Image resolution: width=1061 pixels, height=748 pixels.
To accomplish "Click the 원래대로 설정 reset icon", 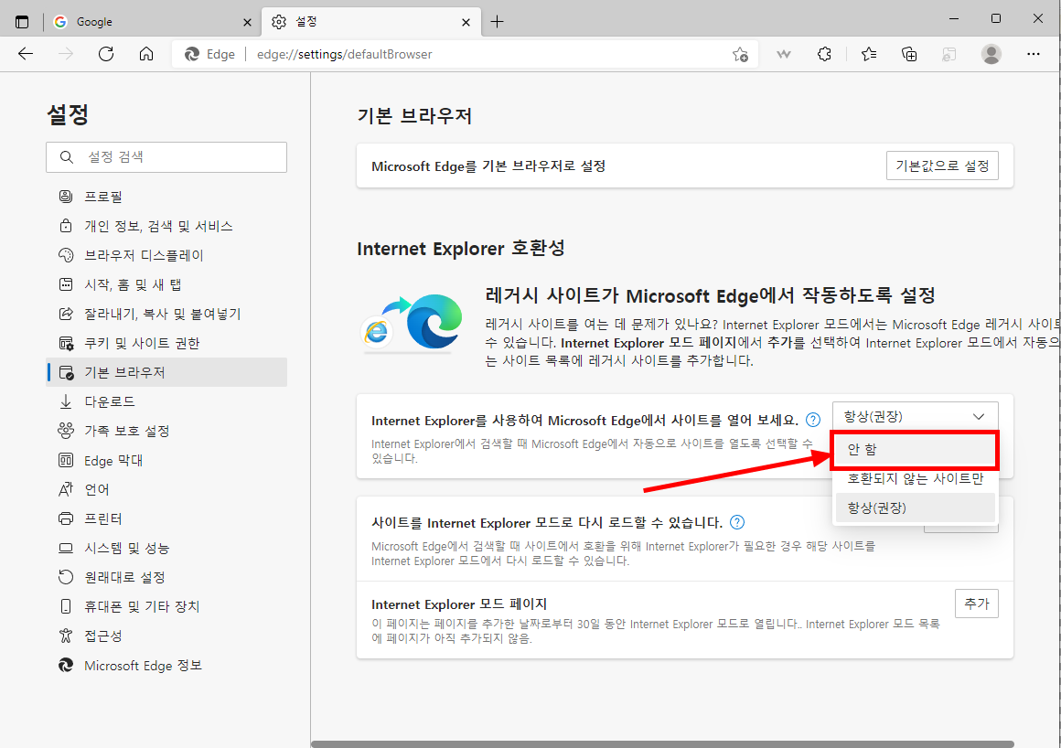I will pos(66,578).
